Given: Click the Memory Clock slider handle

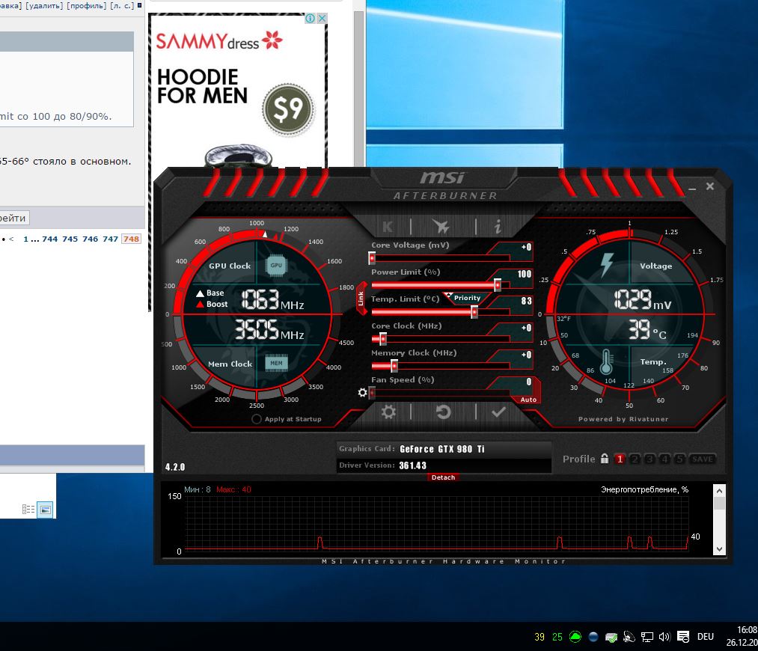Looking at the screenshot, I should click(x=394, y=367).
